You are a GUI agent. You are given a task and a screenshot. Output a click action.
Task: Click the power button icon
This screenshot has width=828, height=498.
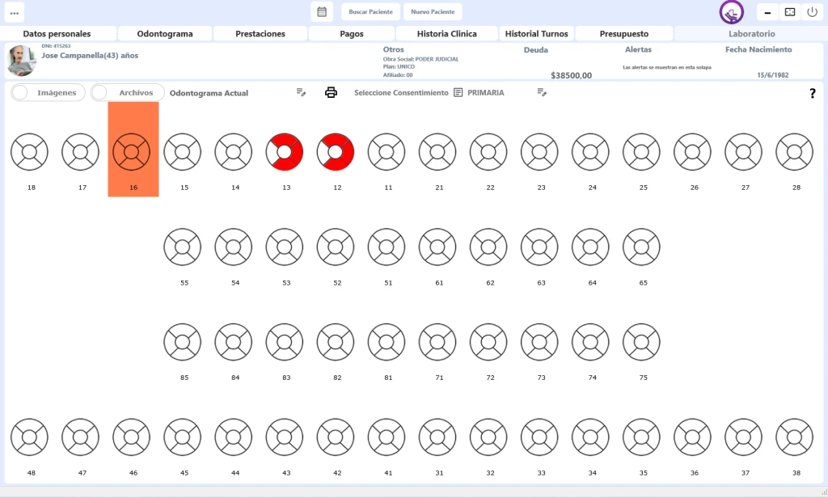pos(812,13)
